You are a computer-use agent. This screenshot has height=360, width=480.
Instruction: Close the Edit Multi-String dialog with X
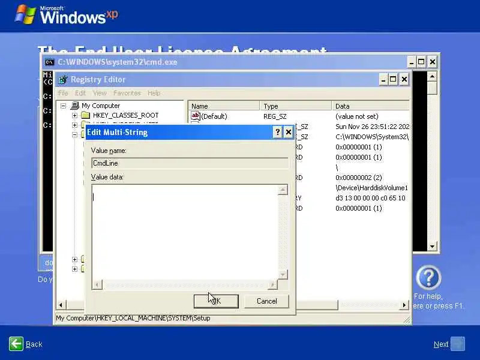pos(289,132)
